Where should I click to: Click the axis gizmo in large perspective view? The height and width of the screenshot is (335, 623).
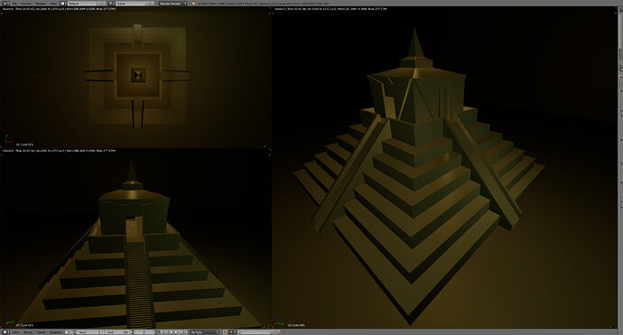[279, 322]
